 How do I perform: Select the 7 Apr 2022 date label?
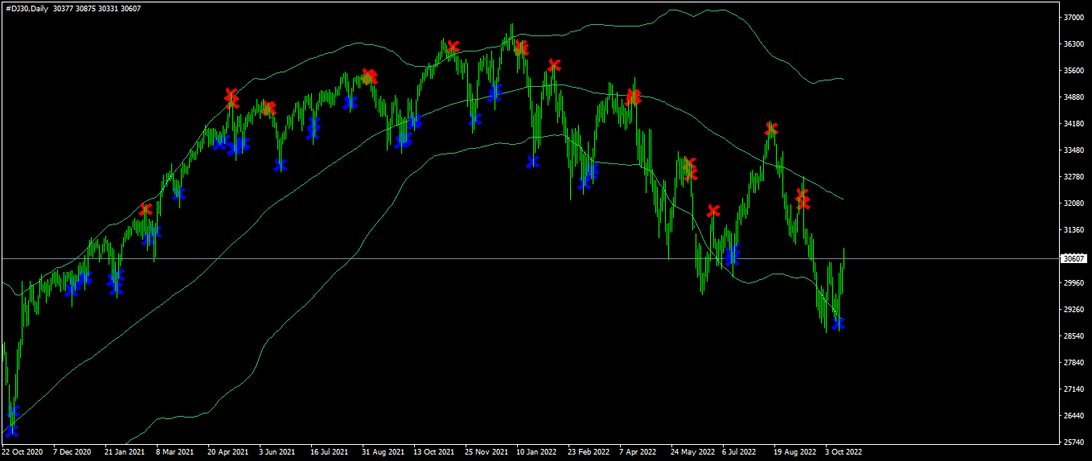point(638,452)
